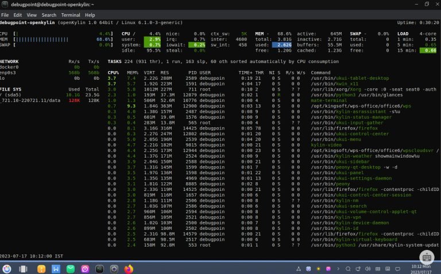Open the Edit menu
Screen dimensions: 441x274
click(x=18, y=14)
